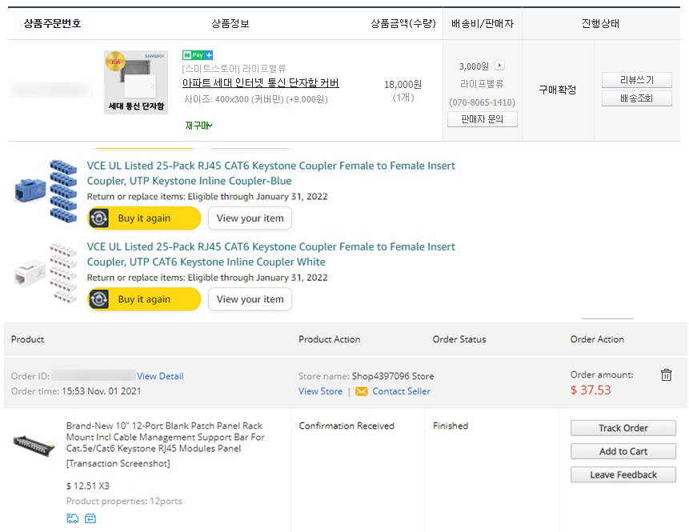Click the seller phone number (070-8065-1410)
The image size is (689, 532).
(482, 102)
